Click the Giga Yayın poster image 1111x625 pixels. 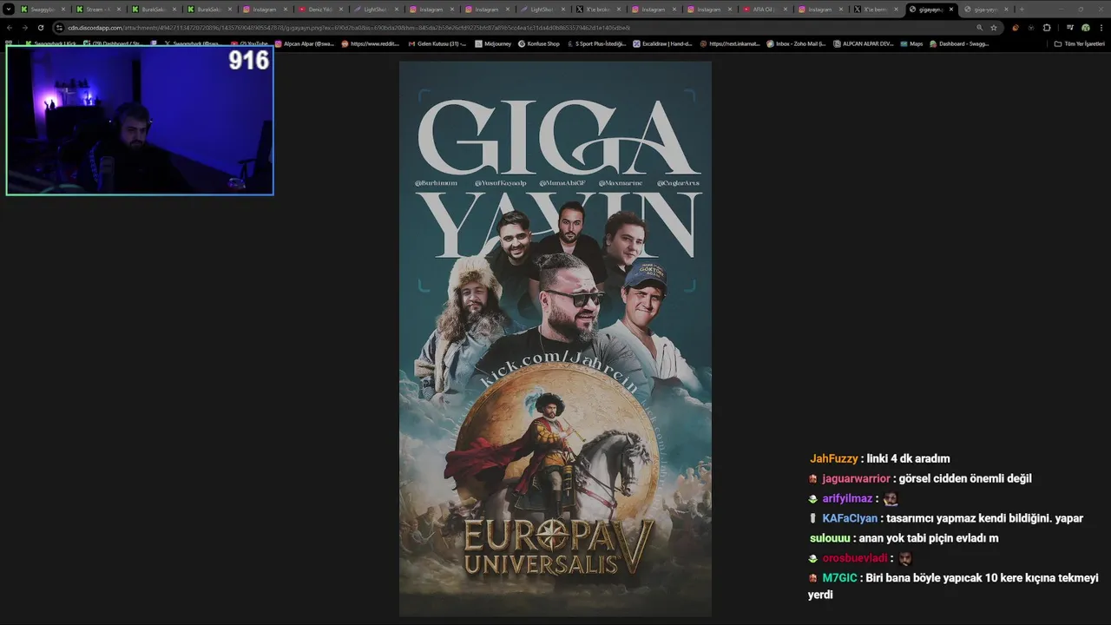(555, 339)
